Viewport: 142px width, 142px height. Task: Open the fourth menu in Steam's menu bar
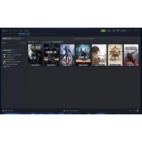tap(21, 31)
